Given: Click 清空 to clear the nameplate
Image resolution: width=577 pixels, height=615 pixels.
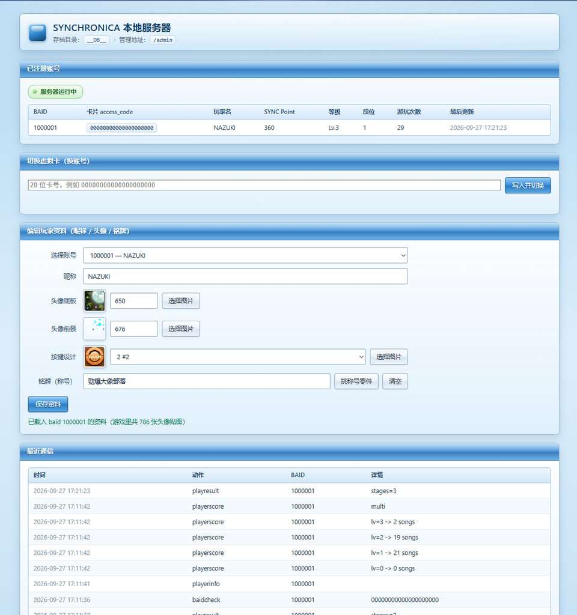Looking at the screenshot, I should click(395, 381).
